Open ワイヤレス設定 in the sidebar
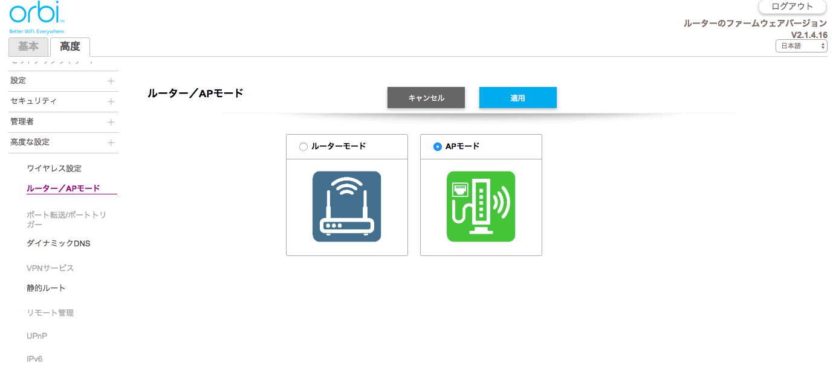The width and height of the screenshot is (833, 378). click(x=54, y=168)
